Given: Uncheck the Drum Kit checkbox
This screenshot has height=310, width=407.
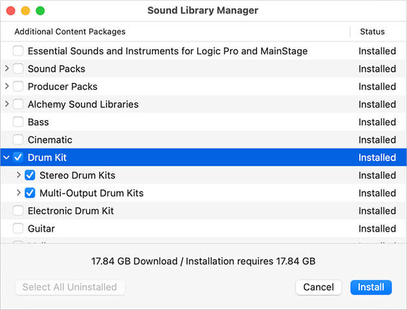Looking at the screenshot, I should pyautogui.click(x=18, y=157).
